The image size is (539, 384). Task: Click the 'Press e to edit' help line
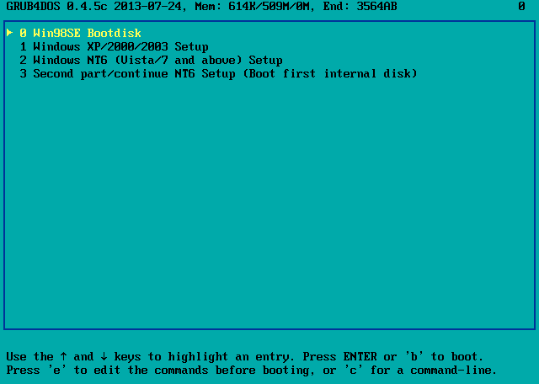coord(252,371)
